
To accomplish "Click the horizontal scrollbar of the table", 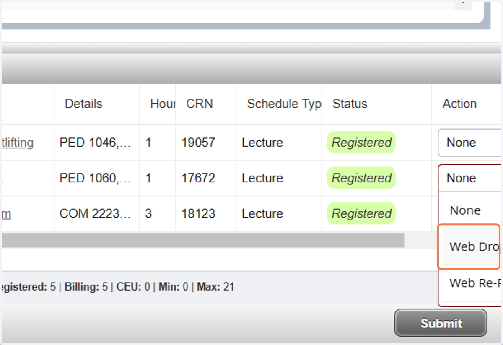I will 203,241.
